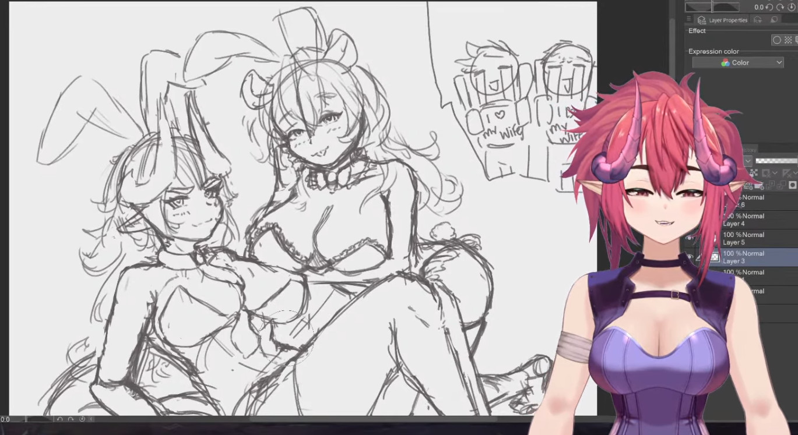This screenshot has width=798, height=435.
Task: Click the rotate right arrow under canvas
Action: (71, 419)
